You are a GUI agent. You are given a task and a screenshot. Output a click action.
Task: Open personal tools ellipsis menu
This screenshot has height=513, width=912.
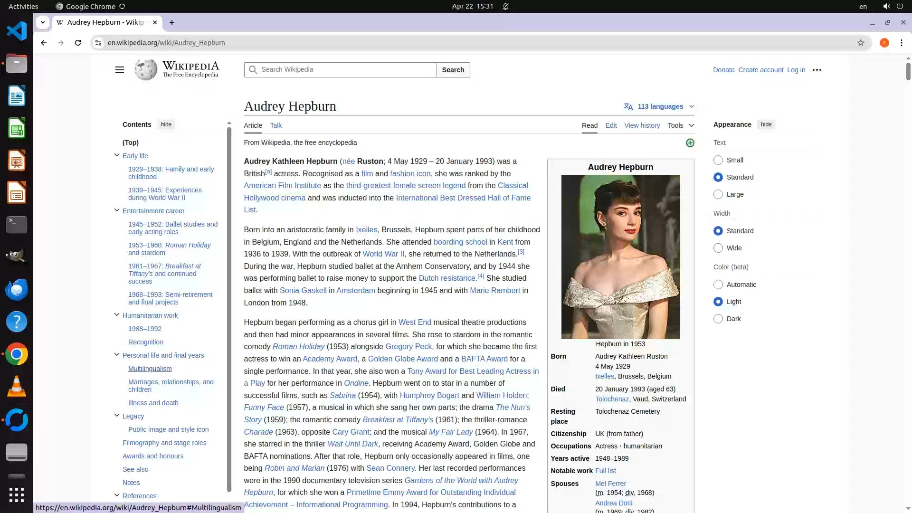tap(817, 70)
